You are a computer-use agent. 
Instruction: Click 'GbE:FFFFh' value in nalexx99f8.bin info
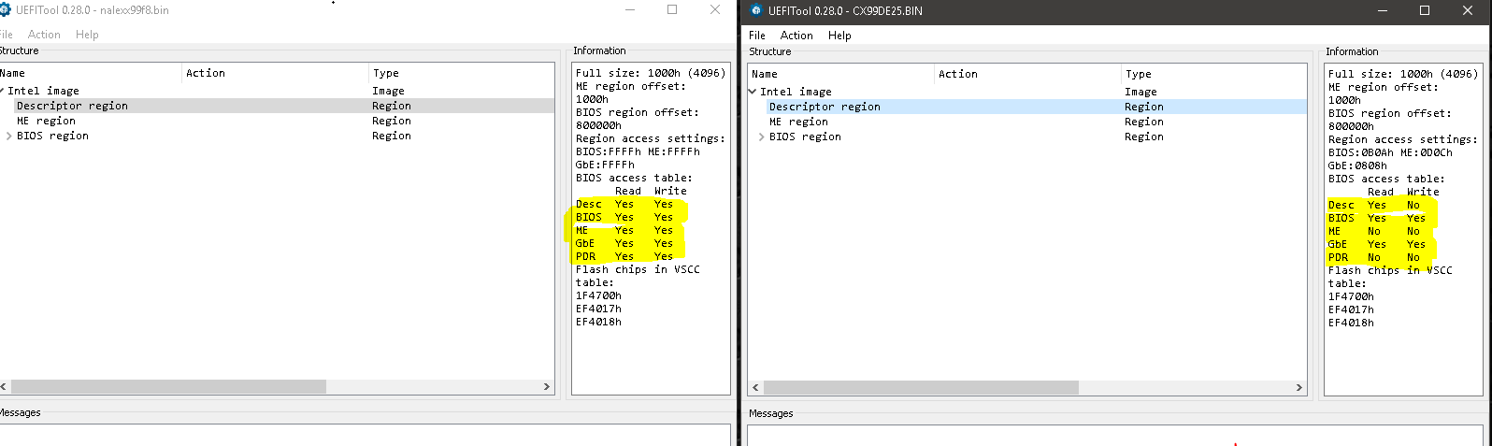(x=605, y=165)
